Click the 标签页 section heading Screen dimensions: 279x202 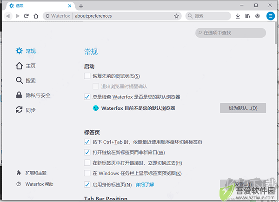pyautogui.click(x=92, y=132)
